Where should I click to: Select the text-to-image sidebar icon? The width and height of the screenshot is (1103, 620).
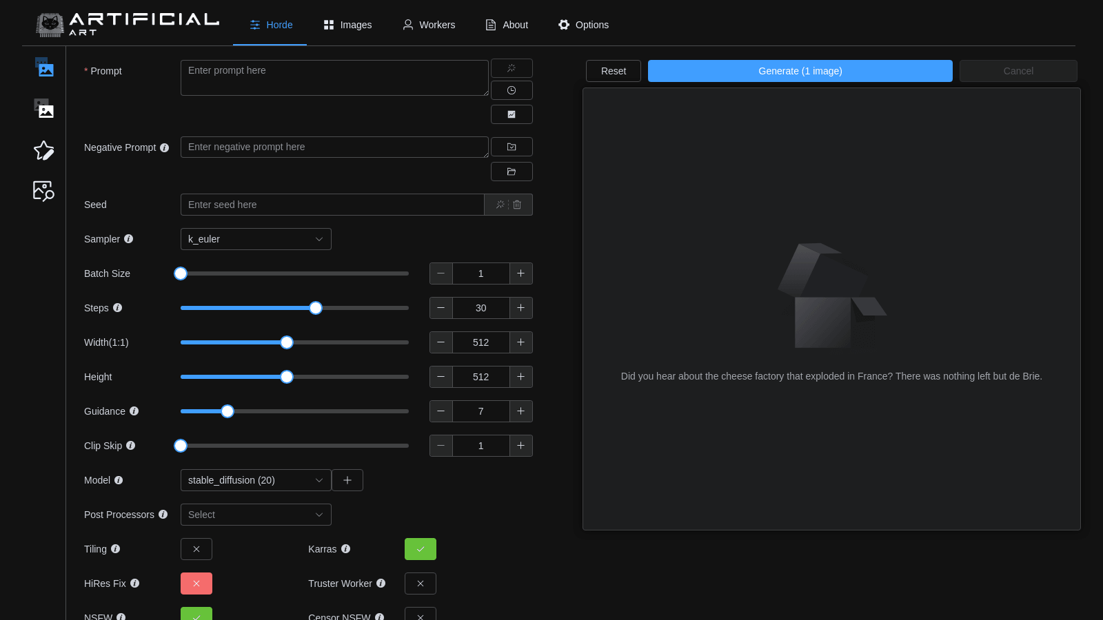click(44, 68)
